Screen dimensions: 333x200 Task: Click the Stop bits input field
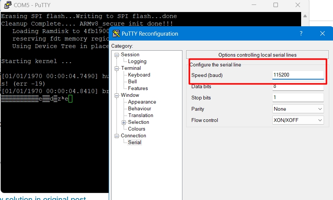point(298,98)
